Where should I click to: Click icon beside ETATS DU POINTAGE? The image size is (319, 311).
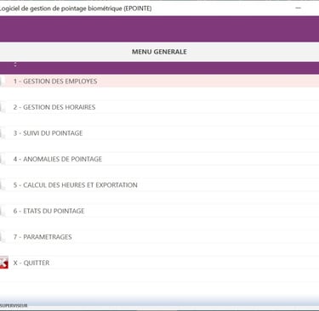(3, 211)
